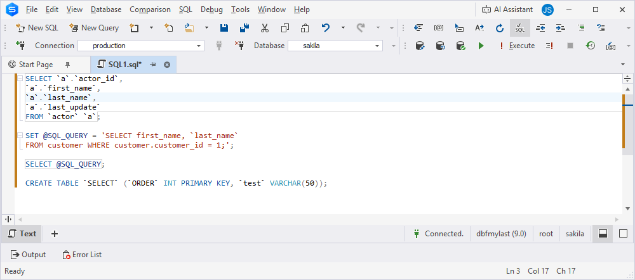This screenshot has width=635, height=280.
Task: Collapse the SET @SQL_QUERY fold marker
Action: 20,136
